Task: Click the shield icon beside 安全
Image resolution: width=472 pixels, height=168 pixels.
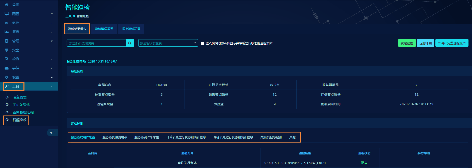Action: click(x=6, y=50)
